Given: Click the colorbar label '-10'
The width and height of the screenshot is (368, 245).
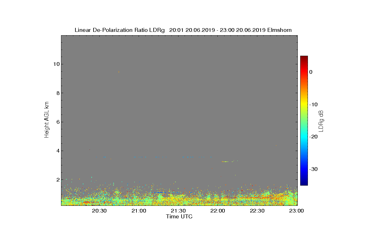Looking at the screenshot, I should (x=313, y=104).
